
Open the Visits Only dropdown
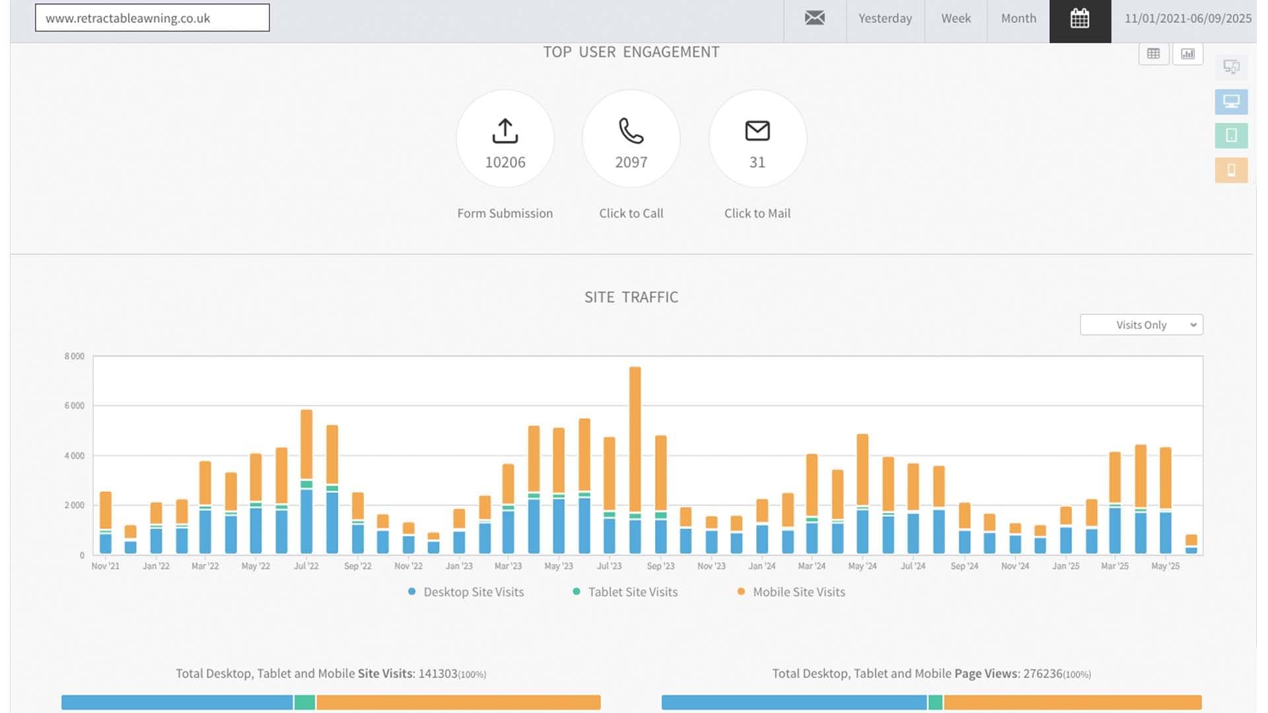[1141, 325]
